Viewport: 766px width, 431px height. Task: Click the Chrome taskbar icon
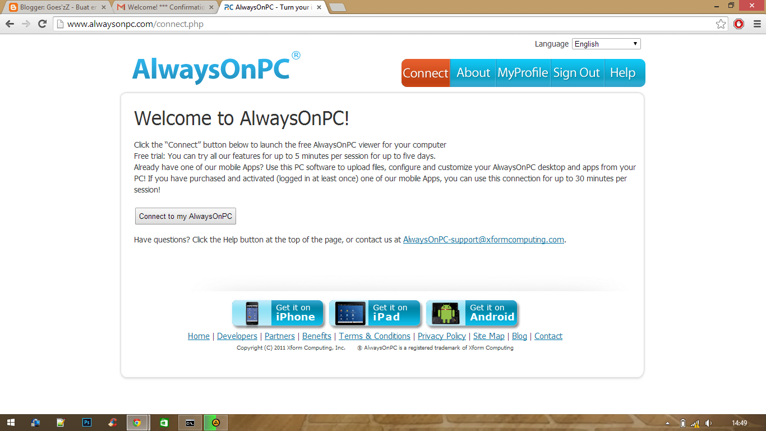click(137, 423)
